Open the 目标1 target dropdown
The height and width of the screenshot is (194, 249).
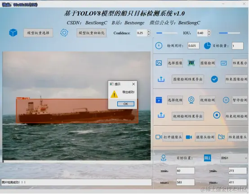(x=234, y=158)
